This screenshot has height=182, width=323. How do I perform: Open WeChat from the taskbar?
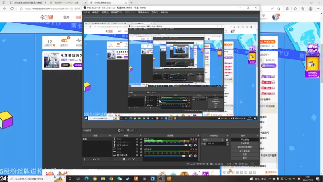(120, 179)
